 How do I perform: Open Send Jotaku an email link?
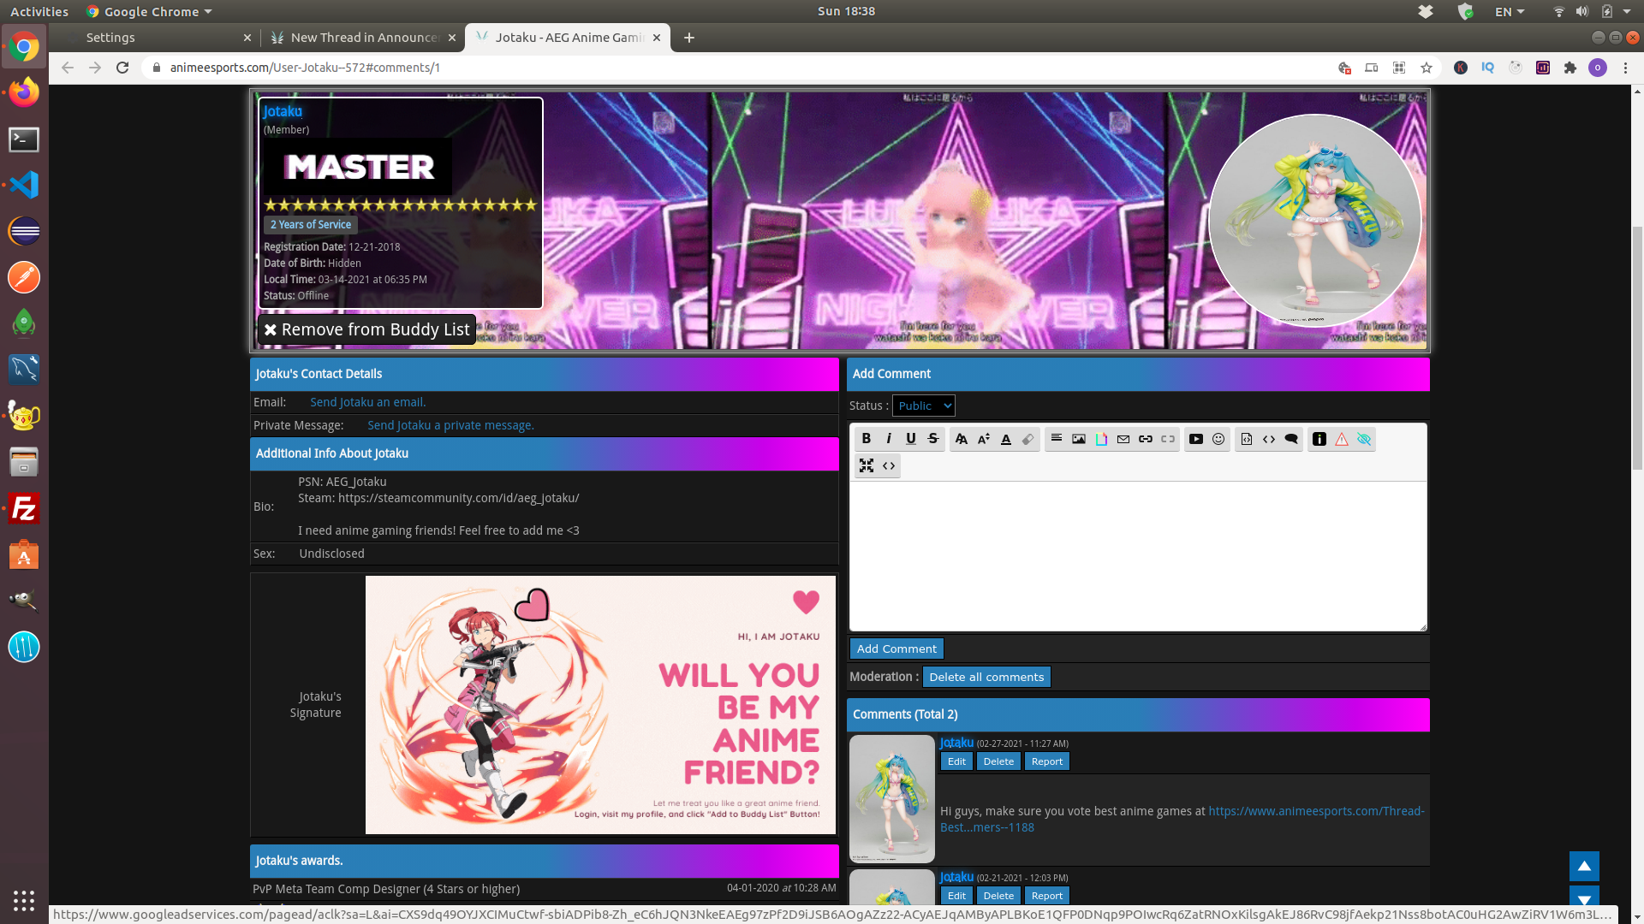click(x=367, y=402)
